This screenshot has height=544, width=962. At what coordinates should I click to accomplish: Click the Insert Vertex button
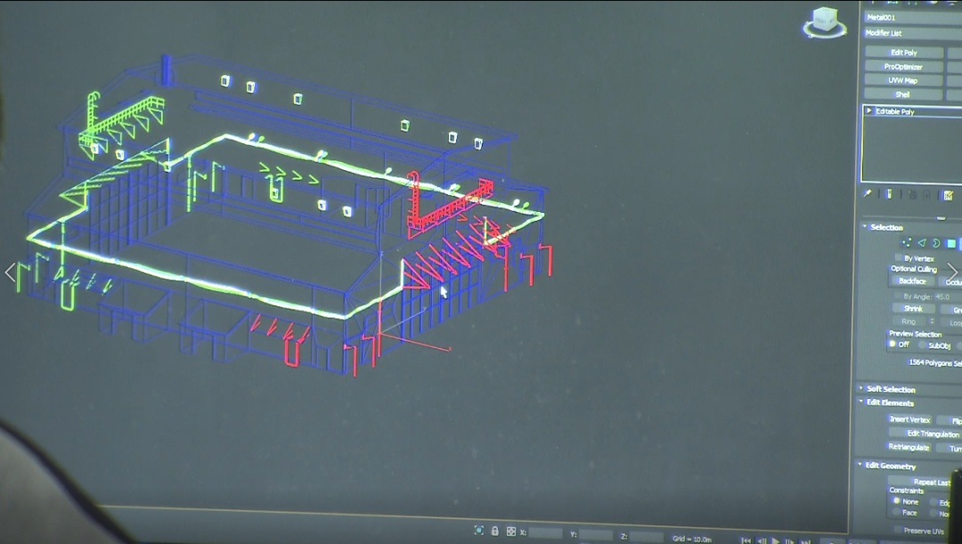tap(909, 419)
